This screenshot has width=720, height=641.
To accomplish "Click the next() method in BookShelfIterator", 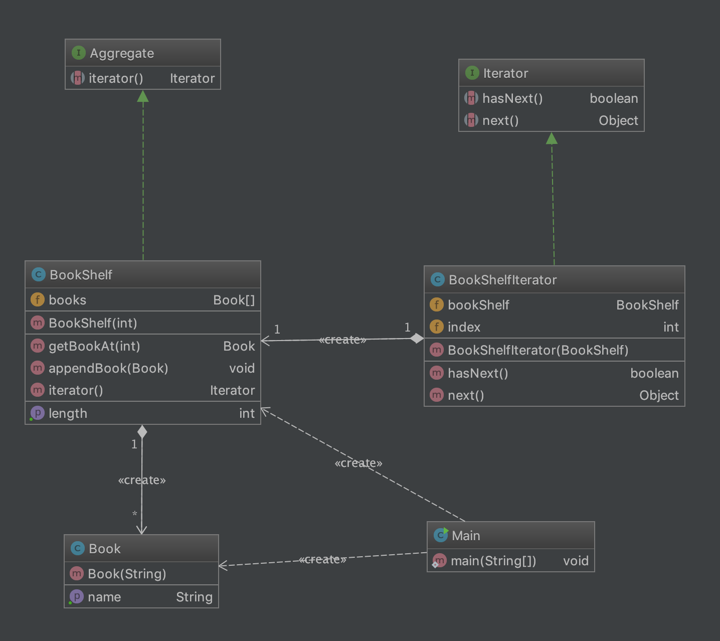I will (x=555, y=395).
